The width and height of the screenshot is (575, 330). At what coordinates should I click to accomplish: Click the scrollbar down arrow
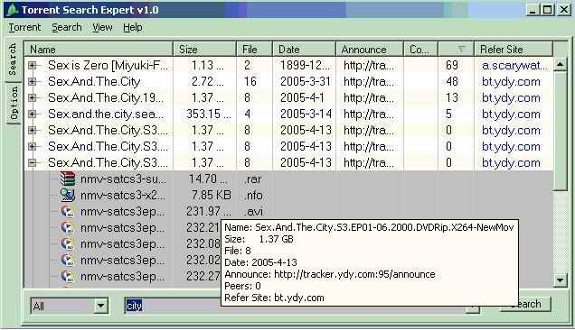[x=560, y=280]
